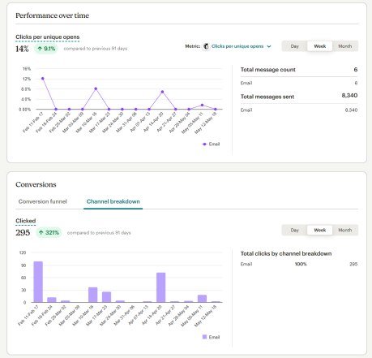Click the 14% clicks per unique opens value
This screenshot has width=372, height=358.
coord(22,49)
